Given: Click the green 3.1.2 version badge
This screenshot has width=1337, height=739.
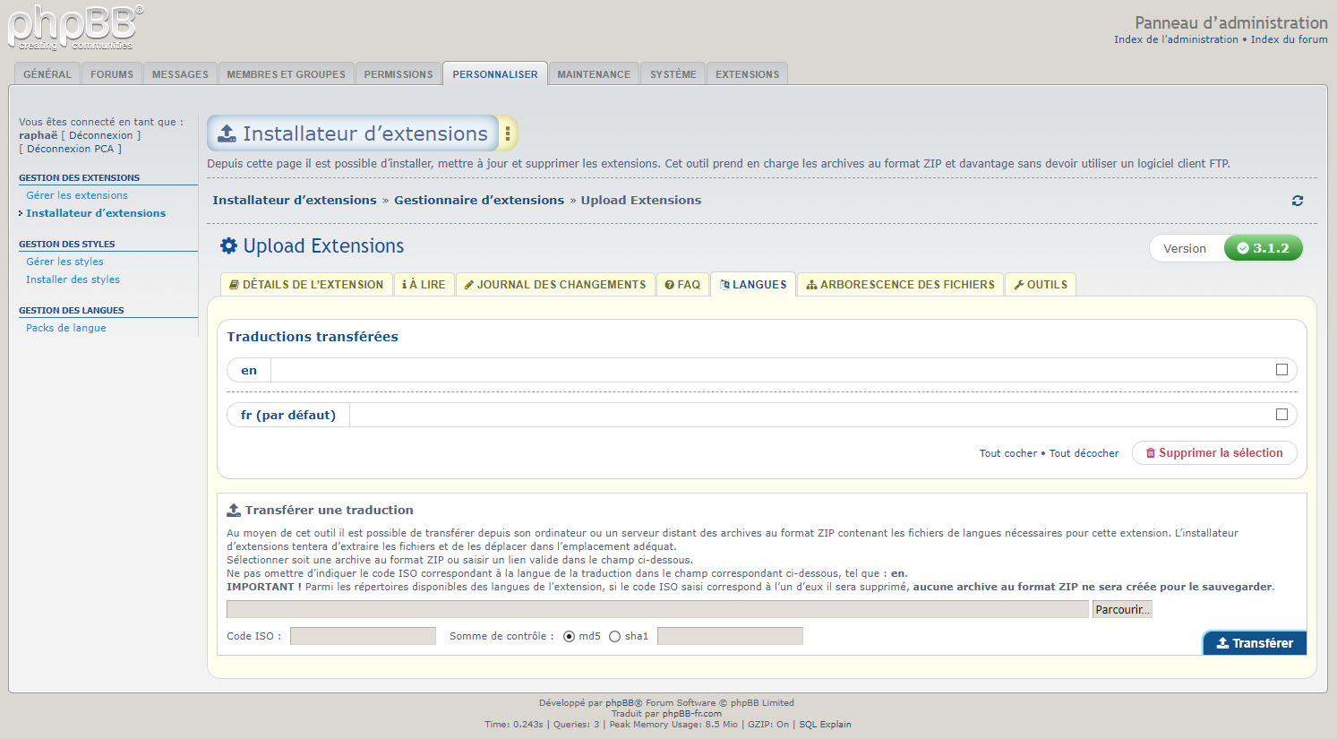Looking at the screenshot, I should click(1263, 248).
